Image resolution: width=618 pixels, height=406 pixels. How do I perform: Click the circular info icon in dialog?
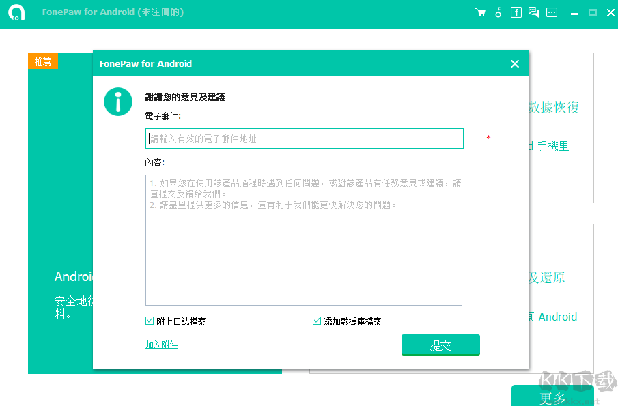point(117,101)
